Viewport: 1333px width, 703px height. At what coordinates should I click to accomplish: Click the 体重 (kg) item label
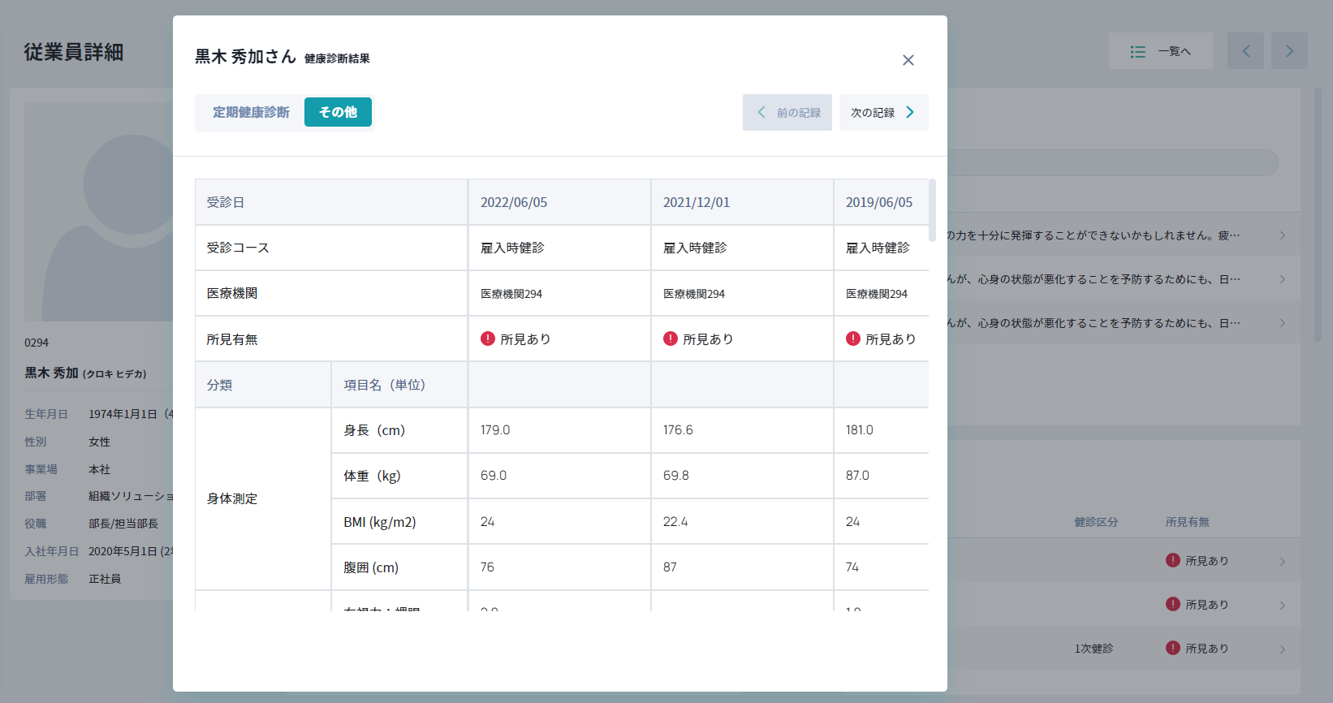[x=372, y=476]
